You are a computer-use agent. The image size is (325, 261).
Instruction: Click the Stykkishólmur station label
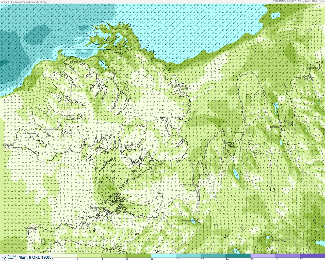click(97, 208)
